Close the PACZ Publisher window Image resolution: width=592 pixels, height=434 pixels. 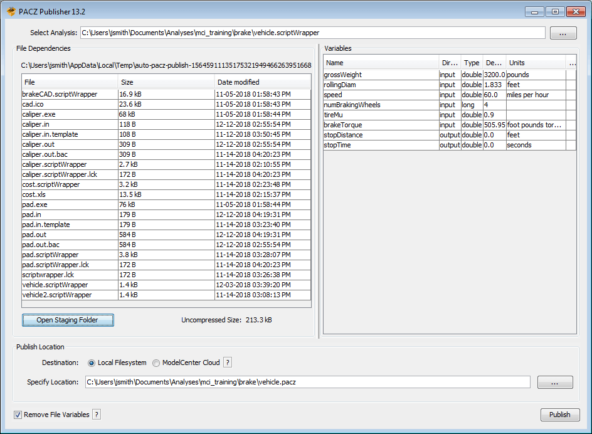coord(576,12)
